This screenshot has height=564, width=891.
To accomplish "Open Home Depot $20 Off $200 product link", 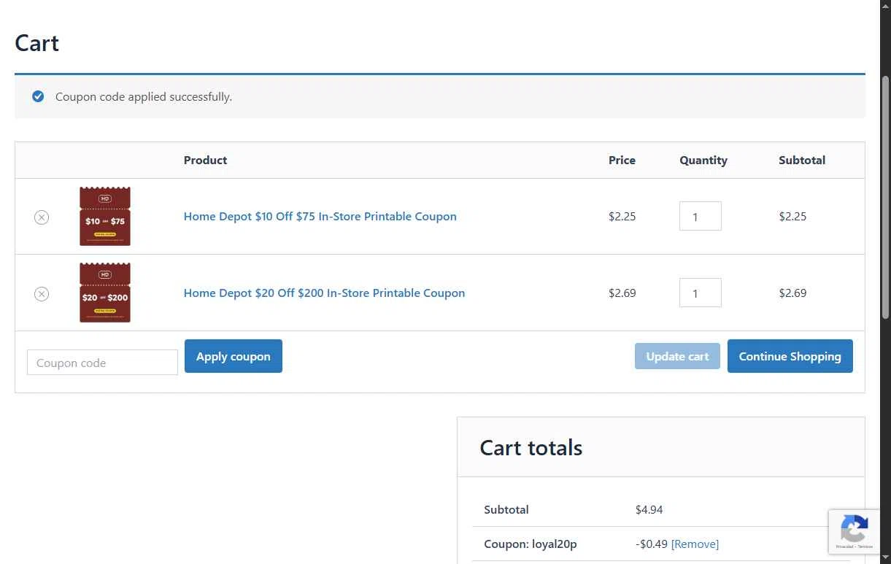I will click(x=324, y=293).
